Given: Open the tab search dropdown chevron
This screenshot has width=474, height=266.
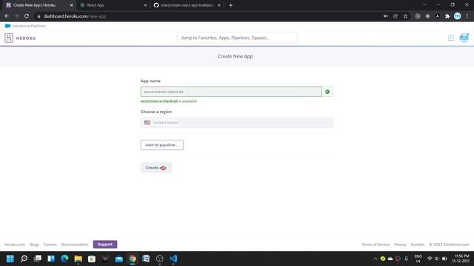Looking at the screenshot, I should [x=424, y=5].
